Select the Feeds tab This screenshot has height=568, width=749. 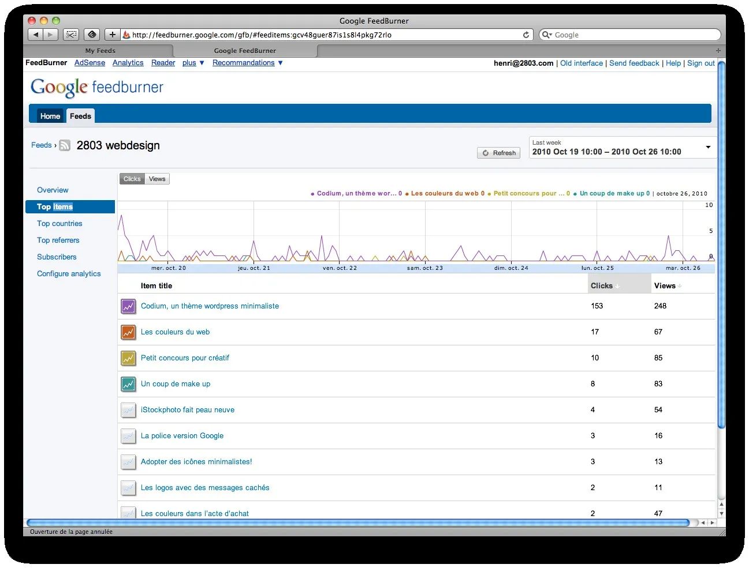tap(80, 116)
